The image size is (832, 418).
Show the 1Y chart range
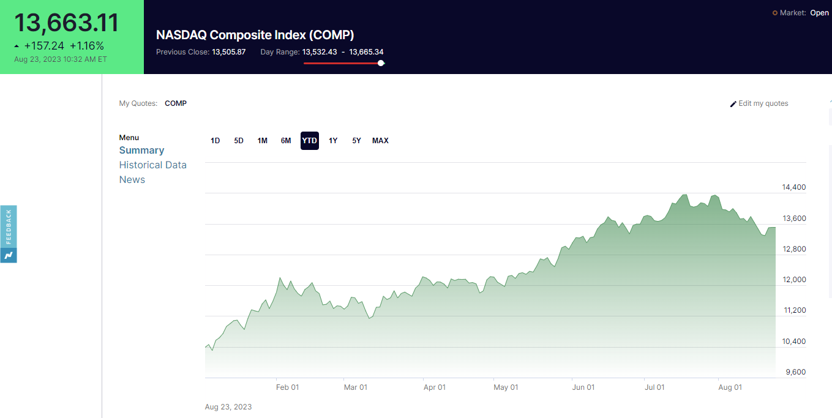click(333, 141)
